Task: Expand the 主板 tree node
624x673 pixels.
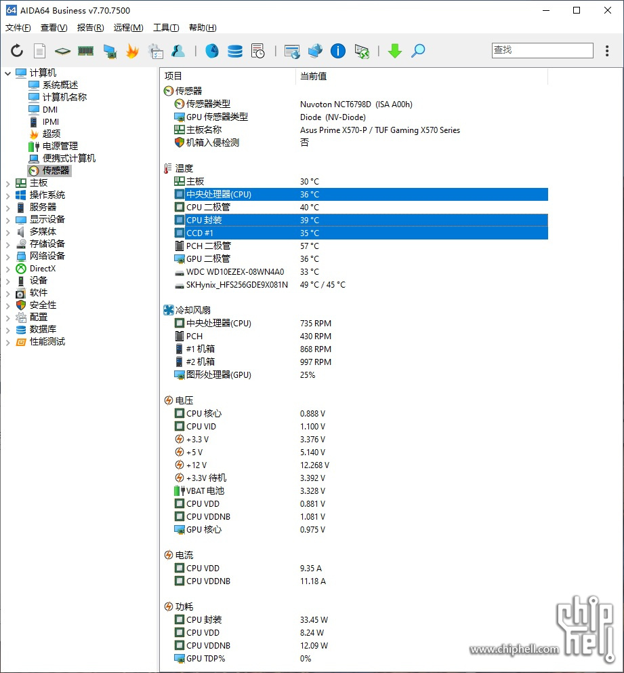Action: (7, 183)
